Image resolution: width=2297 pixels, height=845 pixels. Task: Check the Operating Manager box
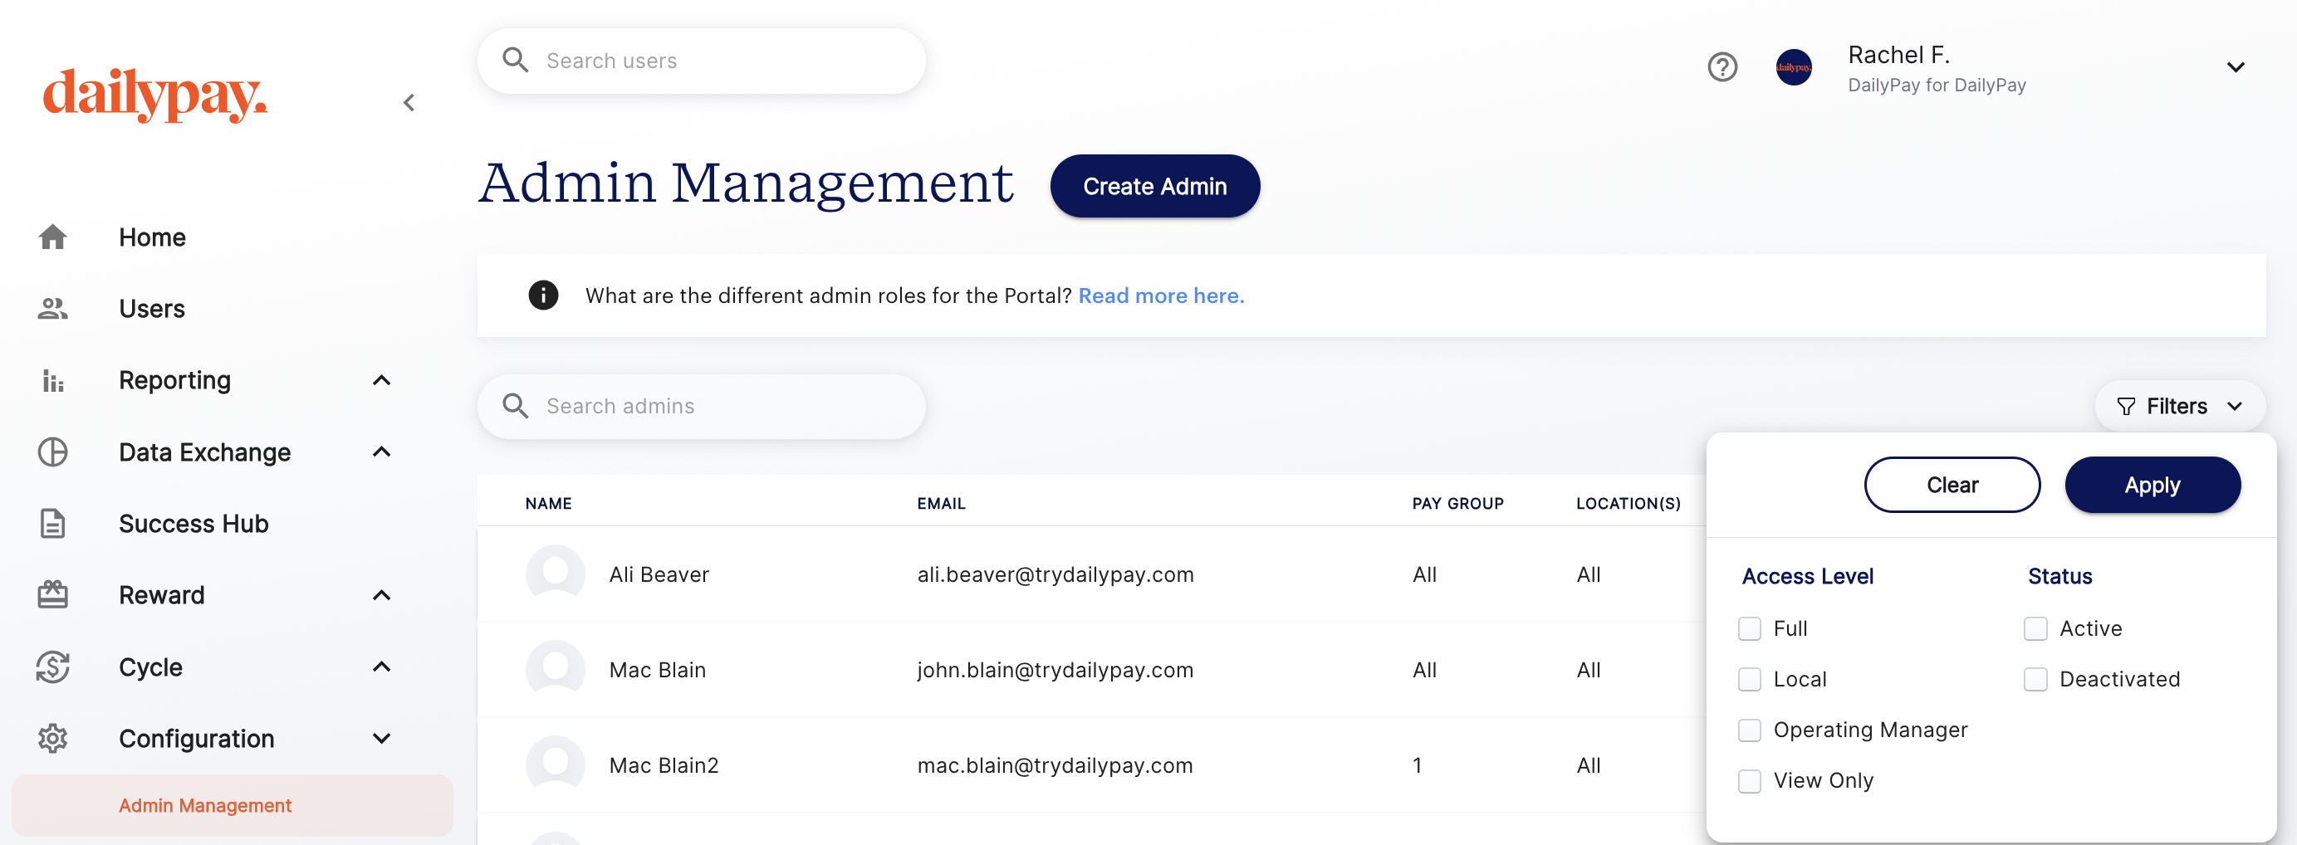click(x=1750, y=730)
